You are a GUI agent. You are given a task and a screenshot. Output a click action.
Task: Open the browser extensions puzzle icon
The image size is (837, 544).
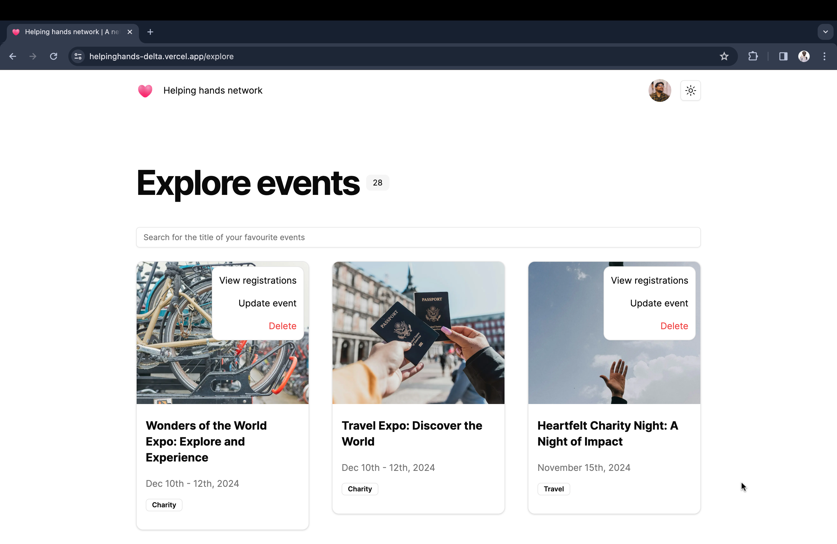pyautogui.click(x=753, y=56)
